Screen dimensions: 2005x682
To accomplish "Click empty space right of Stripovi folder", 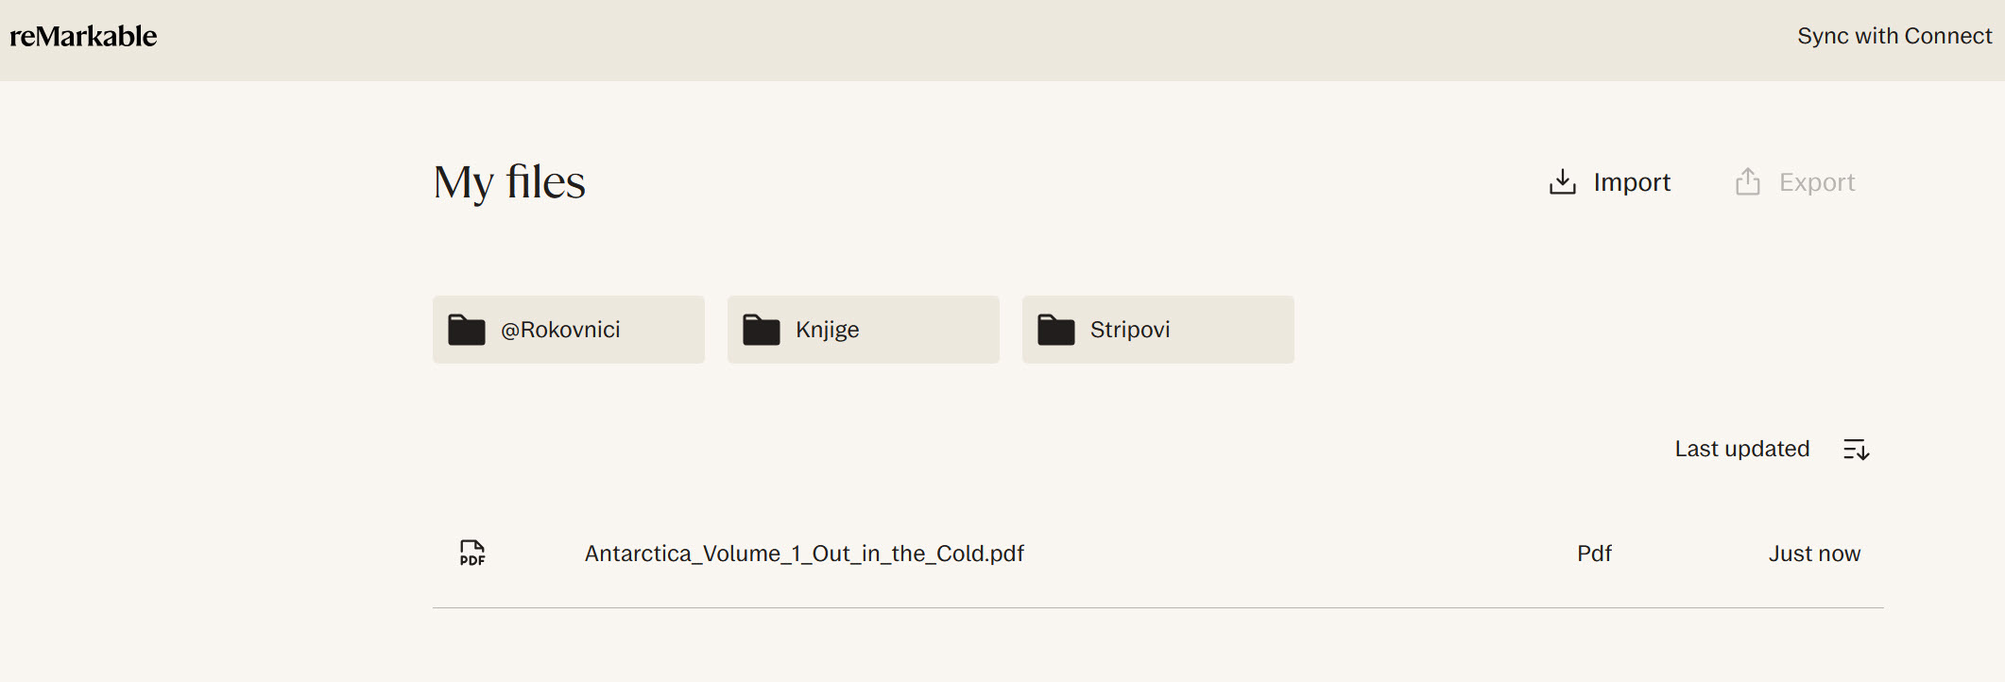I will [1587, 330].
